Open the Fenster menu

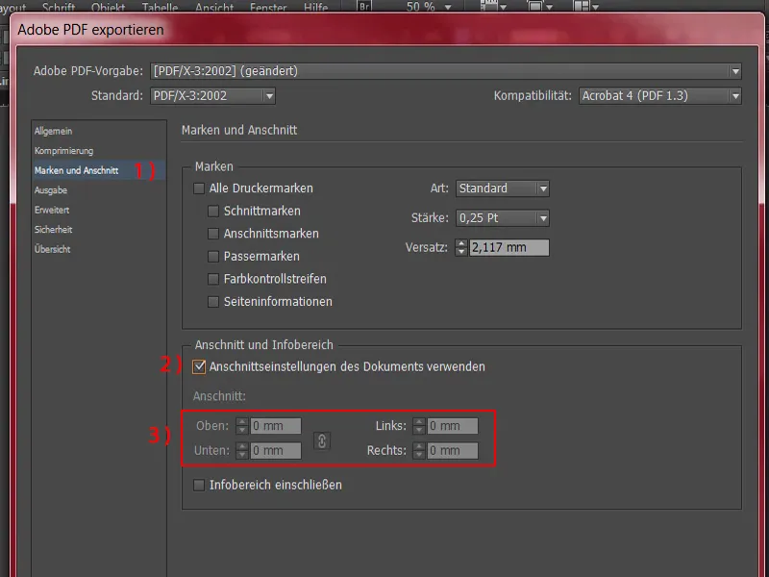pyautogui.click(x=268, y=7)
